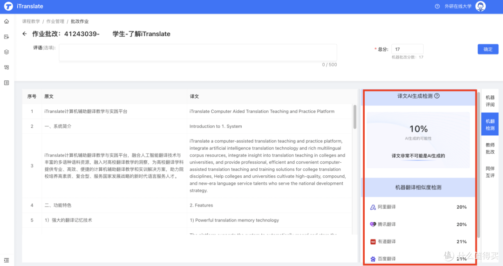
Task: Click the 阿里翻译 logo icon
Action: pos(373,207)
